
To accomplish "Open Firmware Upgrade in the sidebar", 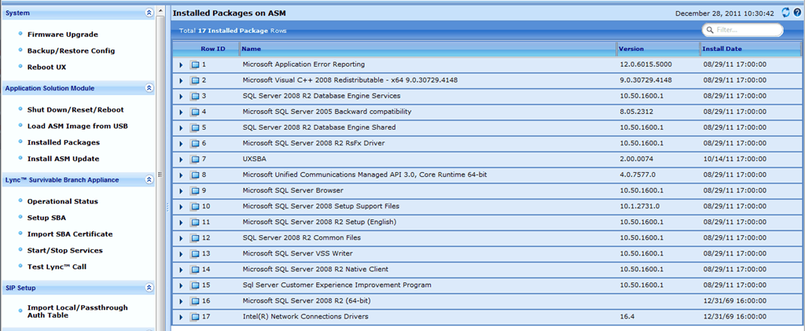I will click(x=62, y=35).
